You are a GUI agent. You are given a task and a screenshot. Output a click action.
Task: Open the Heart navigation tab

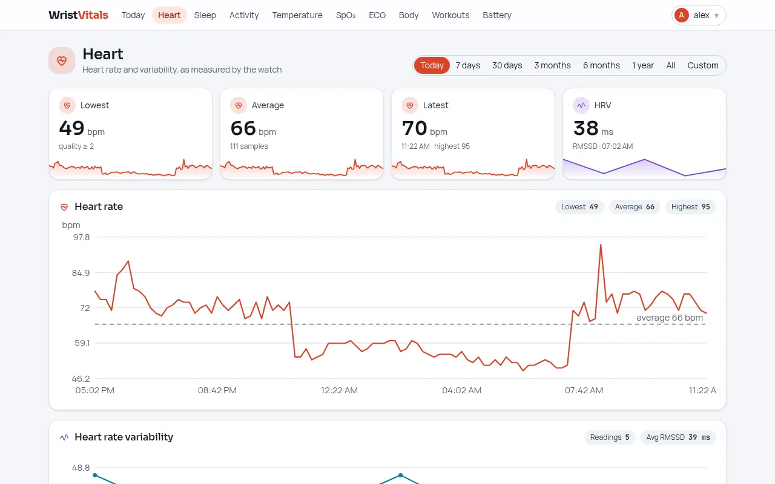click(x=170, y=15)
